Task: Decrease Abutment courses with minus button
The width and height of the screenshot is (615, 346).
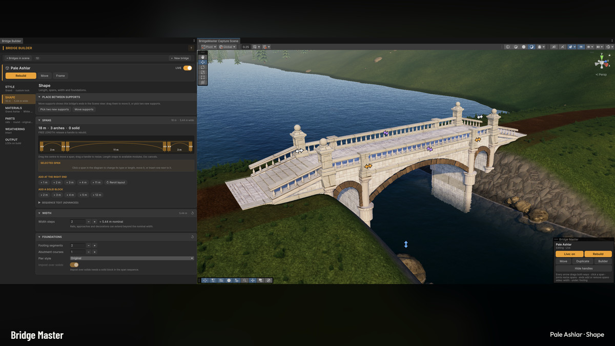Action: tap(88, 252)
